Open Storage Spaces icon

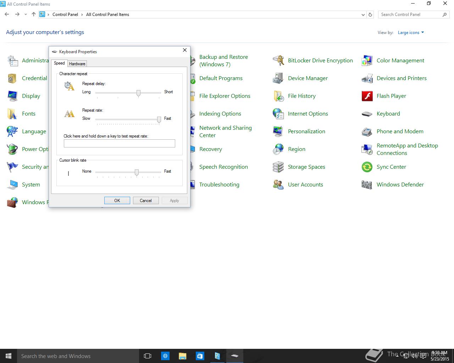278,167
